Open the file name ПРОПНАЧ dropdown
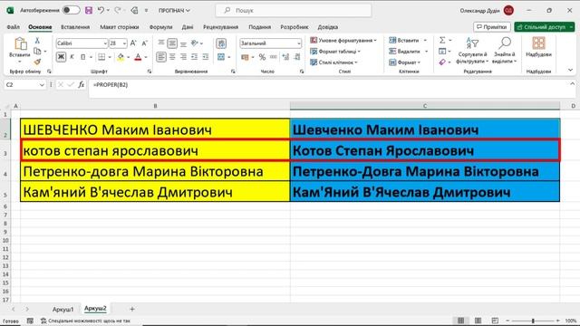Viewport: 580px width, 326px height. click(174, 11)
